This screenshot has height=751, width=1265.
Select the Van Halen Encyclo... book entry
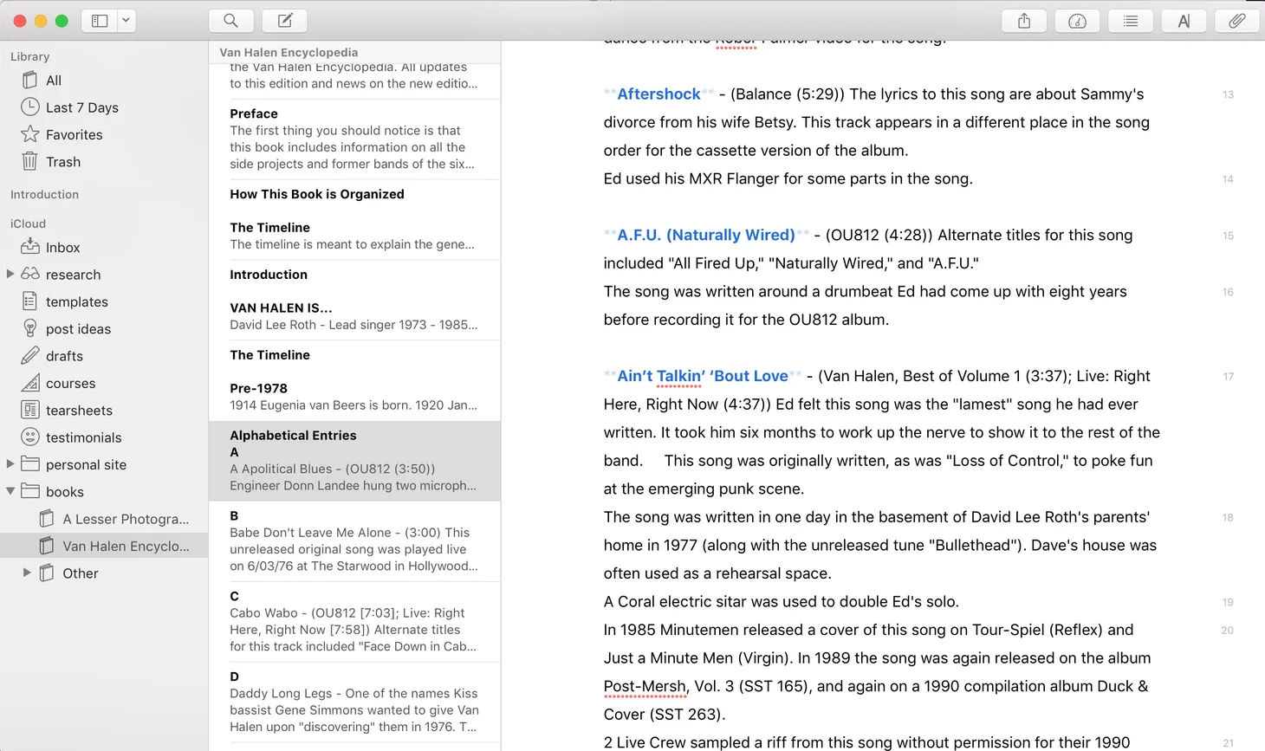(126, 546)
